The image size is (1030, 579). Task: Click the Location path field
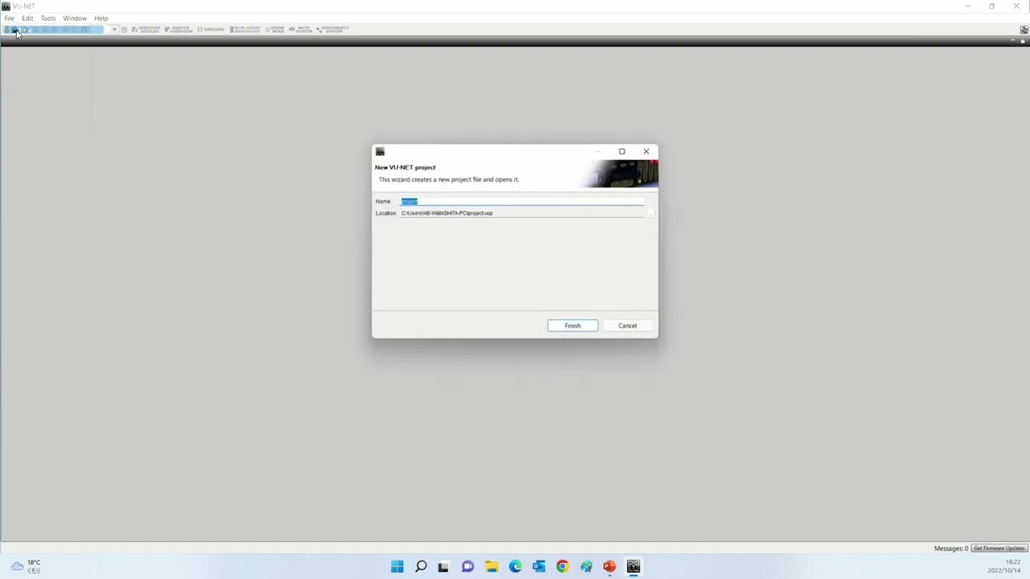click(x=522, y=213)
